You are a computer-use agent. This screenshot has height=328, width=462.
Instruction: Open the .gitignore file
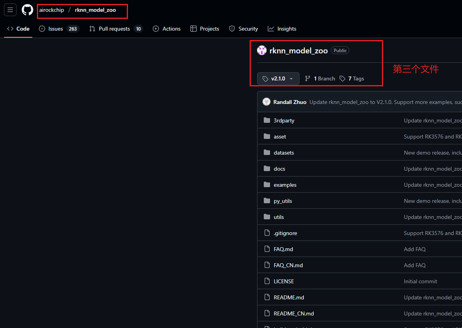pos(285,233)
